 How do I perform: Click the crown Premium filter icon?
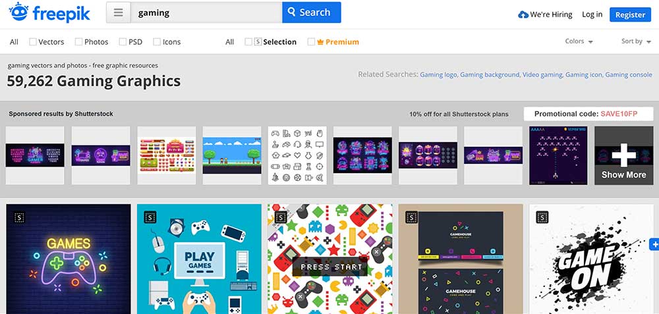(321, 42)
